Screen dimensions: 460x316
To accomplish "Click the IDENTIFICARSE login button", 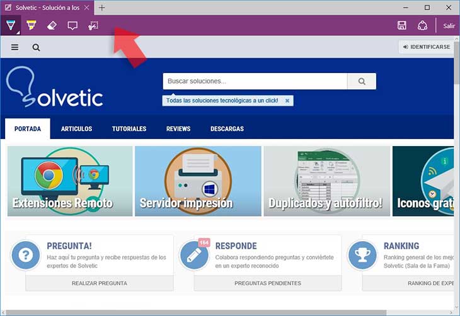I will [x=427, y=47].
